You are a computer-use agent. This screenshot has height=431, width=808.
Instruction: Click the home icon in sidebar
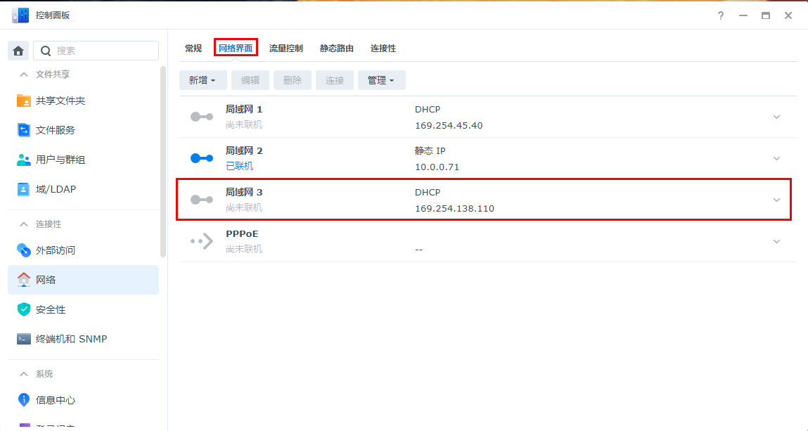[19, 51]
